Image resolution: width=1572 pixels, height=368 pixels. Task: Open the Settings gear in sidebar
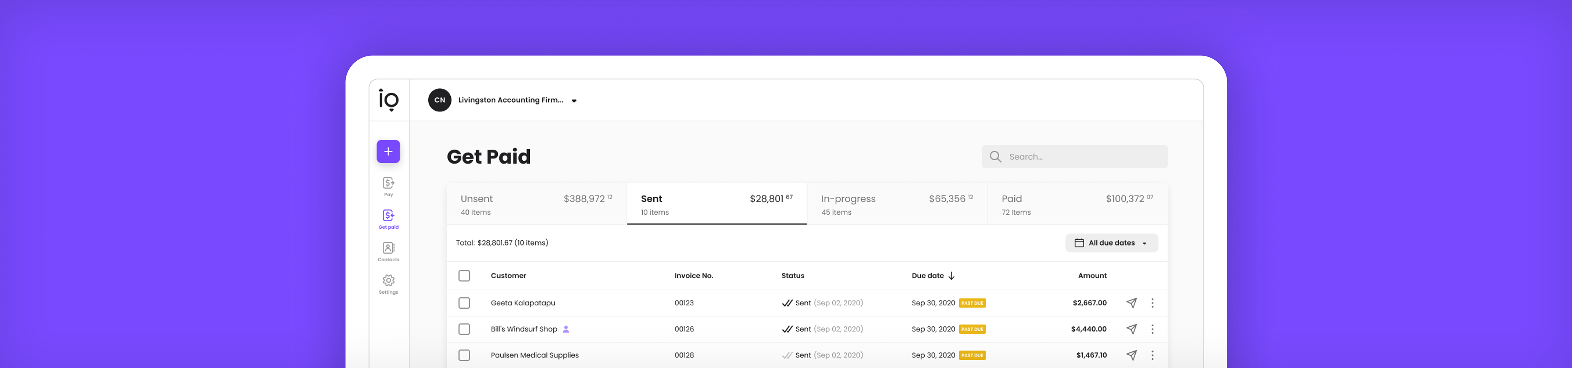pyautogui.click(x=388, y=284)
